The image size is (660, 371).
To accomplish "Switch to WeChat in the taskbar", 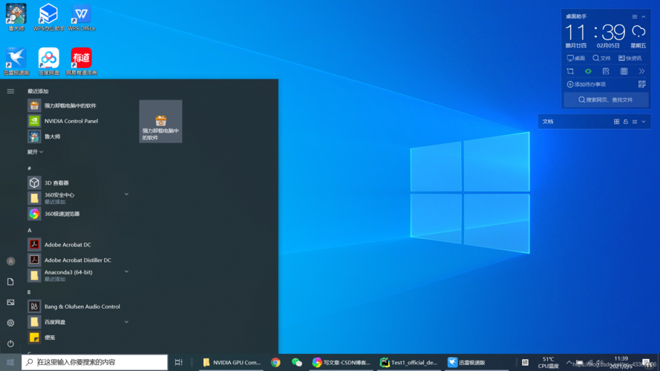I will coord(297,362).
